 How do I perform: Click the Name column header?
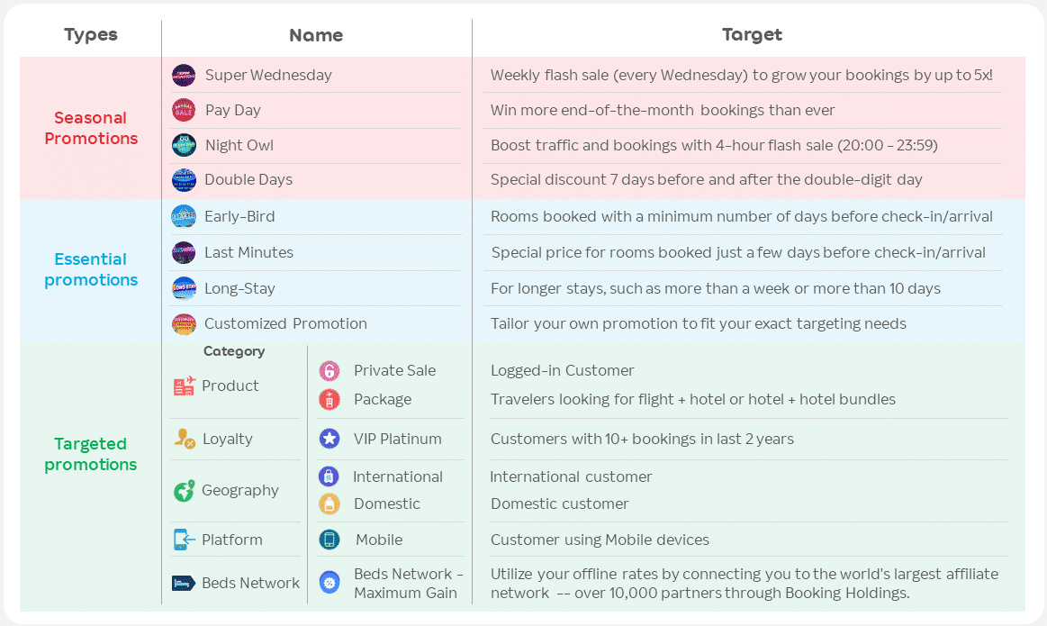click(x=316, y=36)
